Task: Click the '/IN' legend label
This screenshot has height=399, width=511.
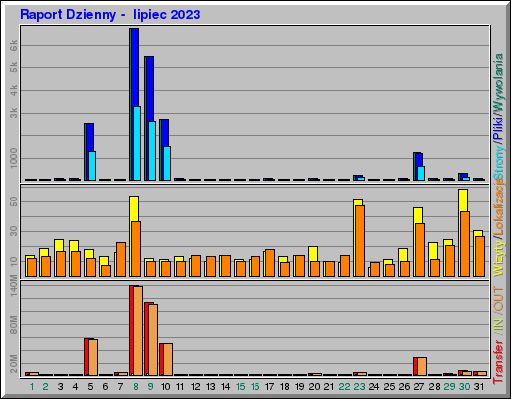Action: 498,326
